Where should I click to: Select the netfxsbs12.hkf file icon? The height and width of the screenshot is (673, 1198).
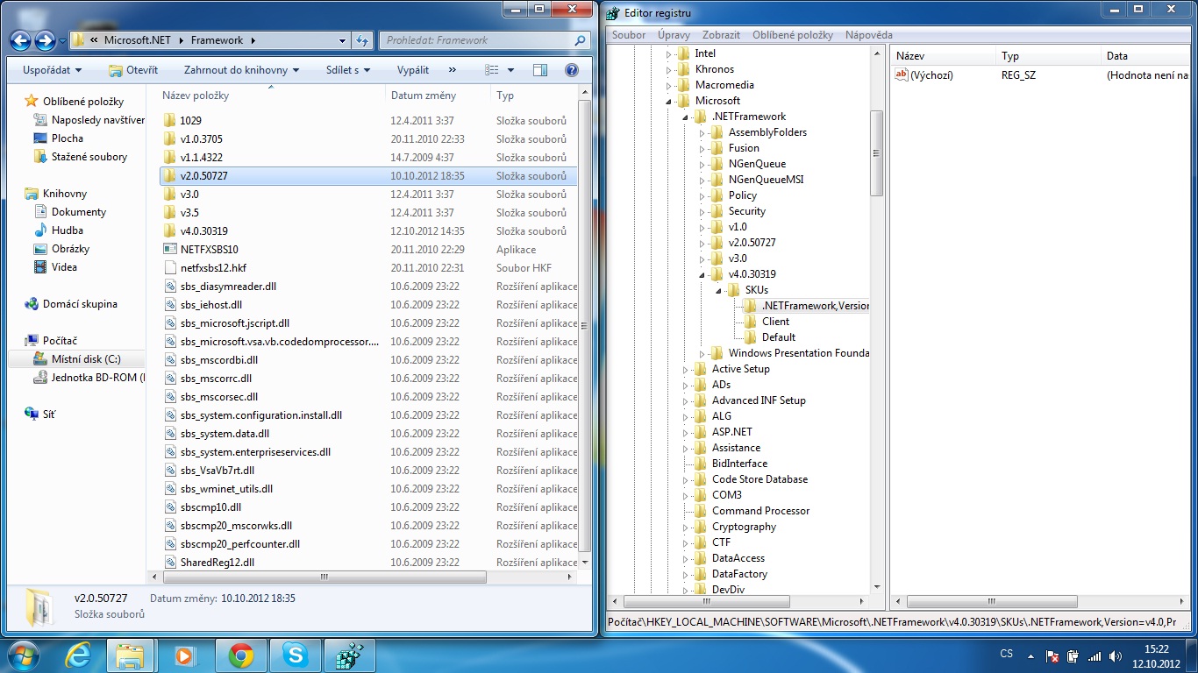tap(170, 267)
